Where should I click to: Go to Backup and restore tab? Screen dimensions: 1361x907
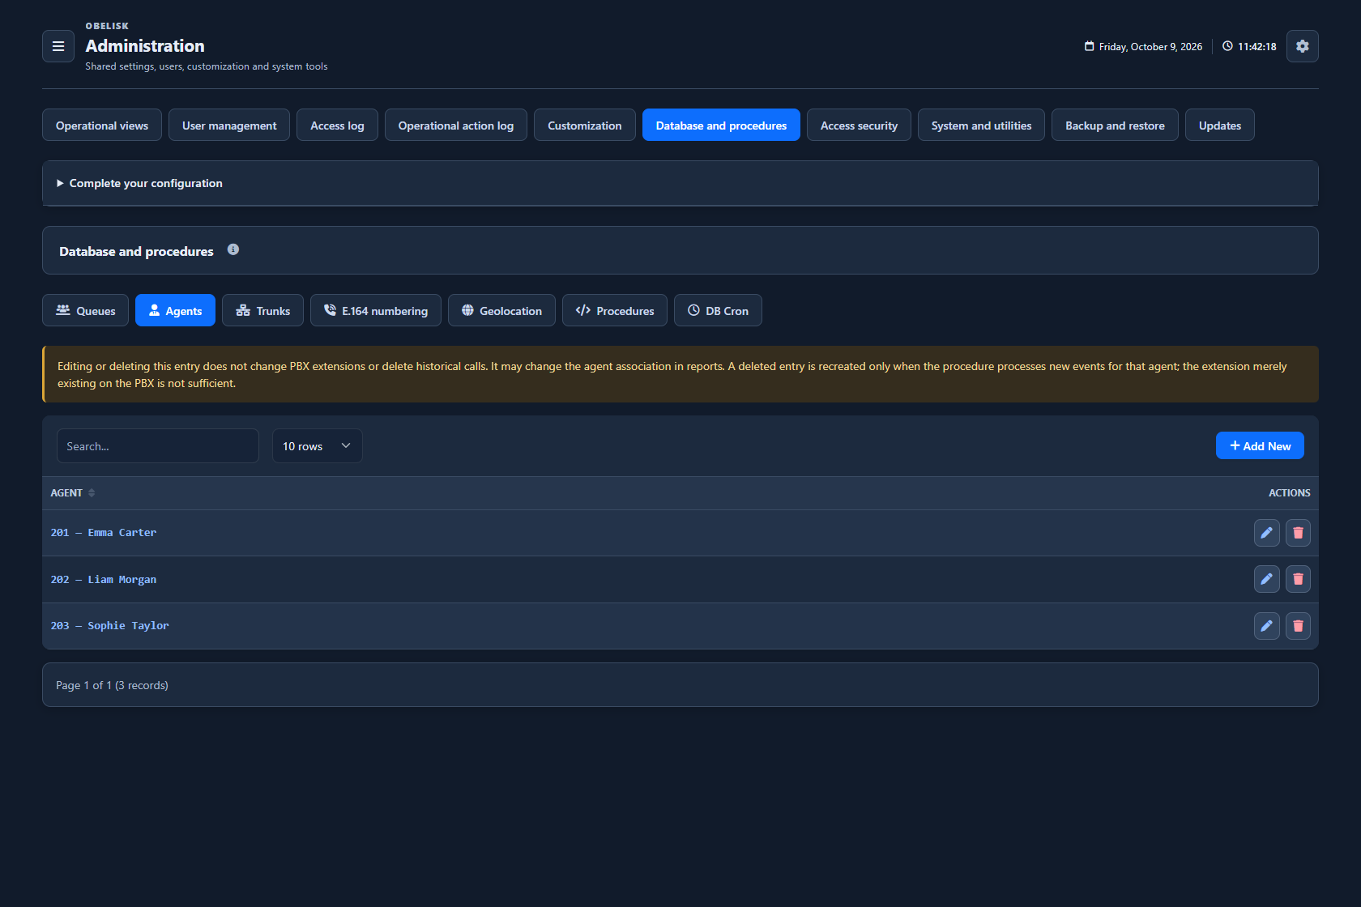tap(1115, 125)
